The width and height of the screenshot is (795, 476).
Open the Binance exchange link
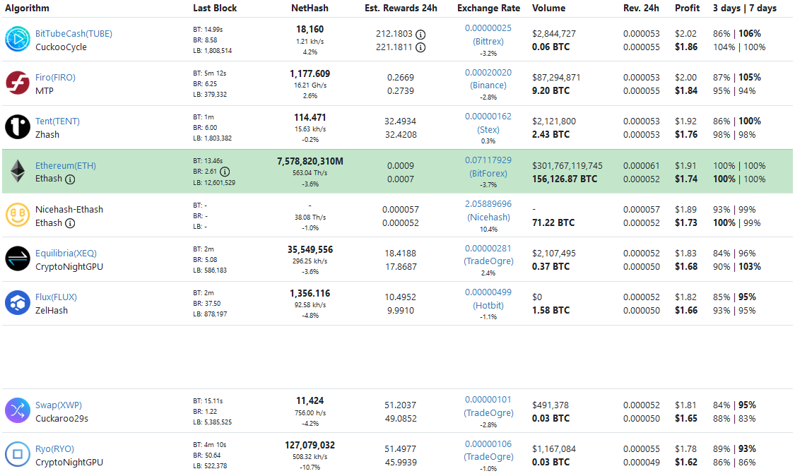point(488,85)
